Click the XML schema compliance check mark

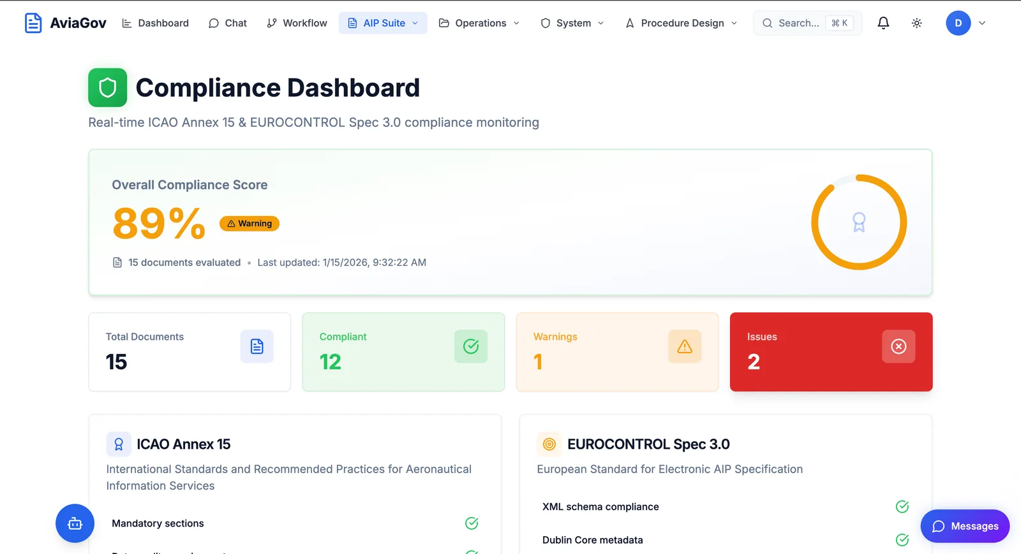[902, 507]
